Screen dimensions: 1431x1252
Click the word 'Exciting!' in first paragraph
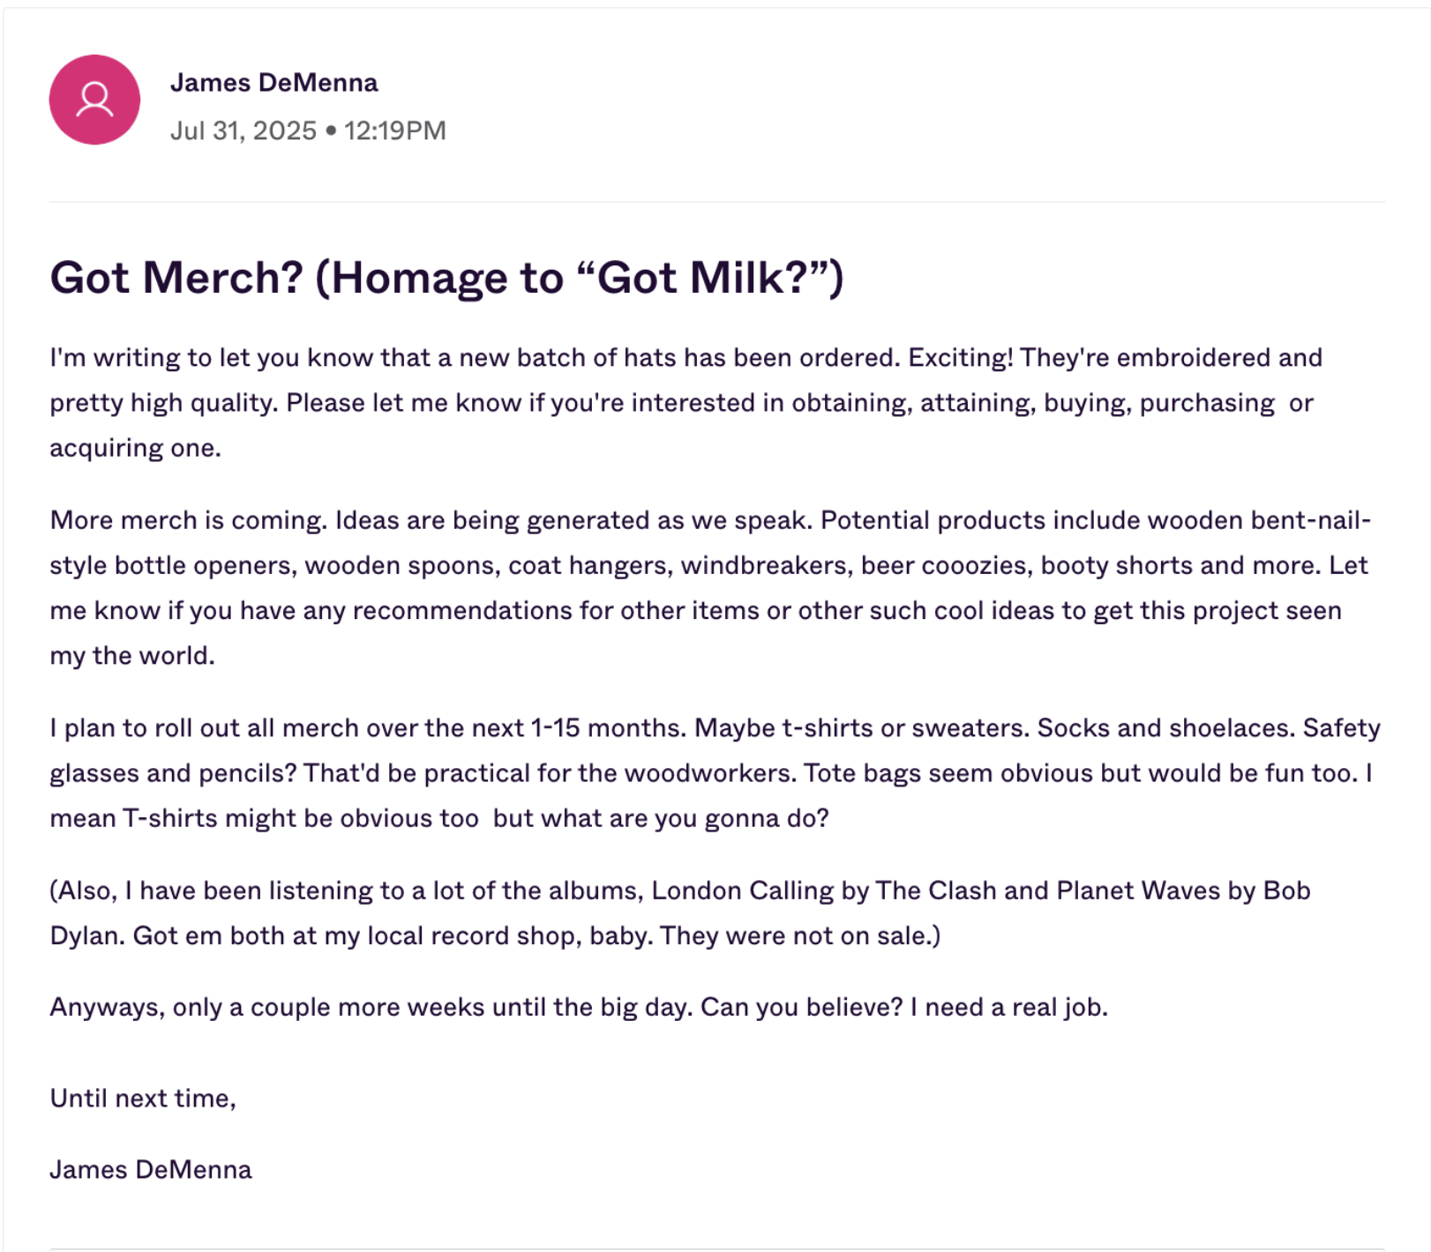tap(961, 358)
